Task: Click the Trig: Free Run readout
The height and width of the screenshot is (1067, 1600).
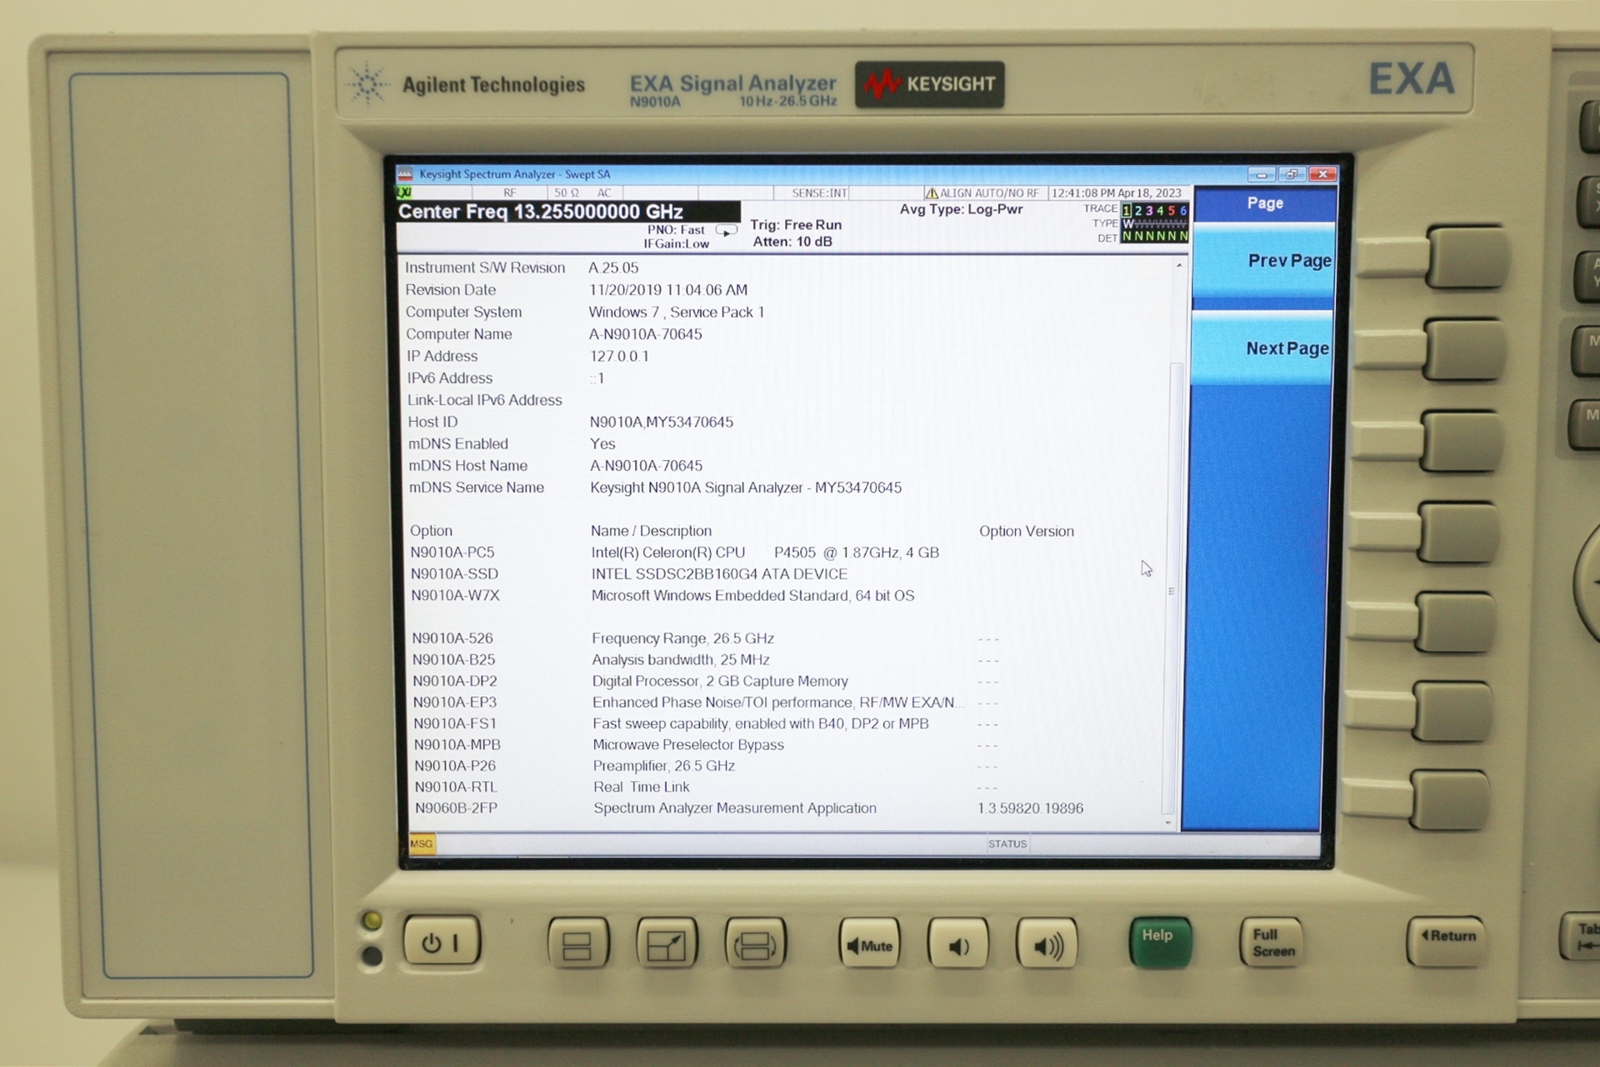Action: (796, 225)
